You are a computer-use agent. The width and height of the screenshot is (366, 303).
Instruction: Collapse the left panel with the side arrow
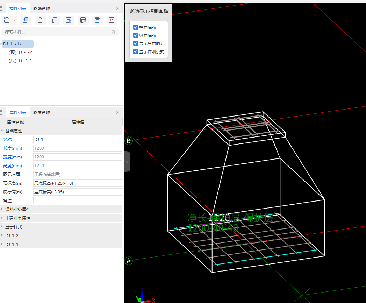pyautogui.click(x=127, y=162)
